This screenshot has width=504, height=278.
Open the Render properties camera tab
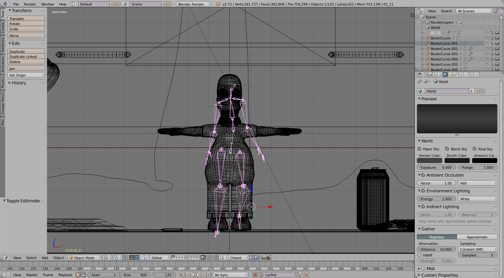coord(429,75)
